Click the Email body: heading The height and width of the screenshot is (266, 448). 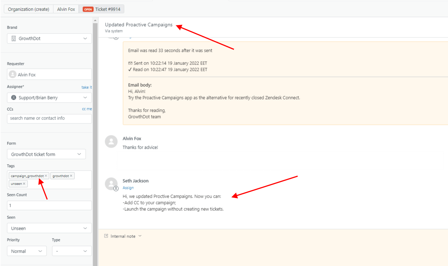pos(140,85)
